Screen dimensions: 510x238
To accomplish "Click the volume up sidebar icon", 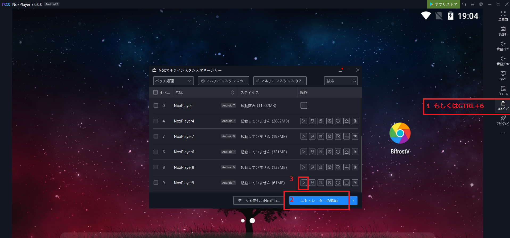I will 503,46.
